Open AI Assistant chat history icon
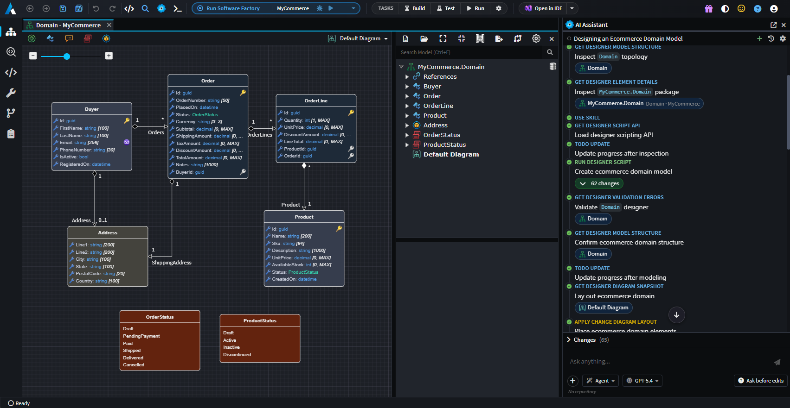Viewport: 790px width, 408px height. click(x=771, y=38)
